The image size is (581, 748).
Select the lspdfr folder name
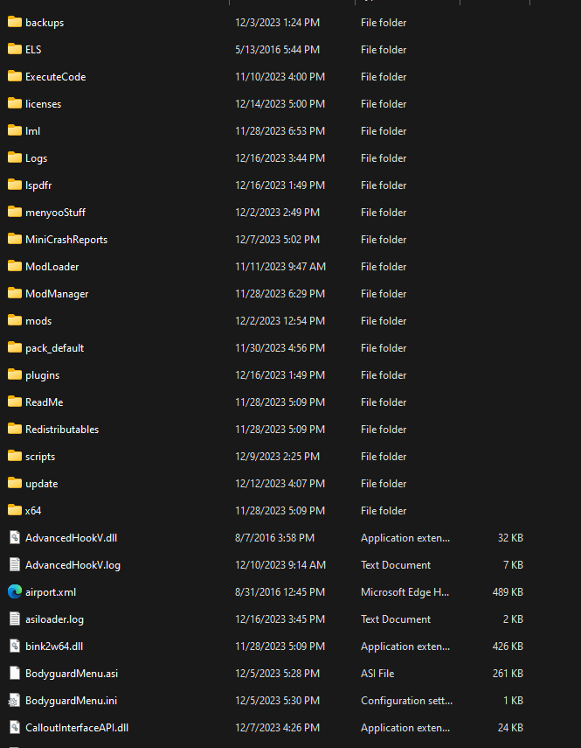tap(38, 185)
